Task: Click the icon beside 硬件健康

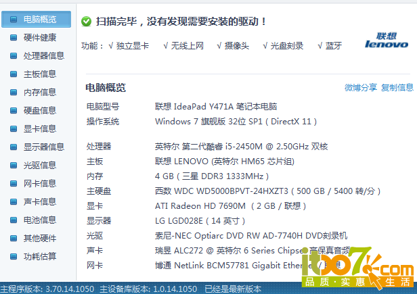Action: click(x=14, y=37)
